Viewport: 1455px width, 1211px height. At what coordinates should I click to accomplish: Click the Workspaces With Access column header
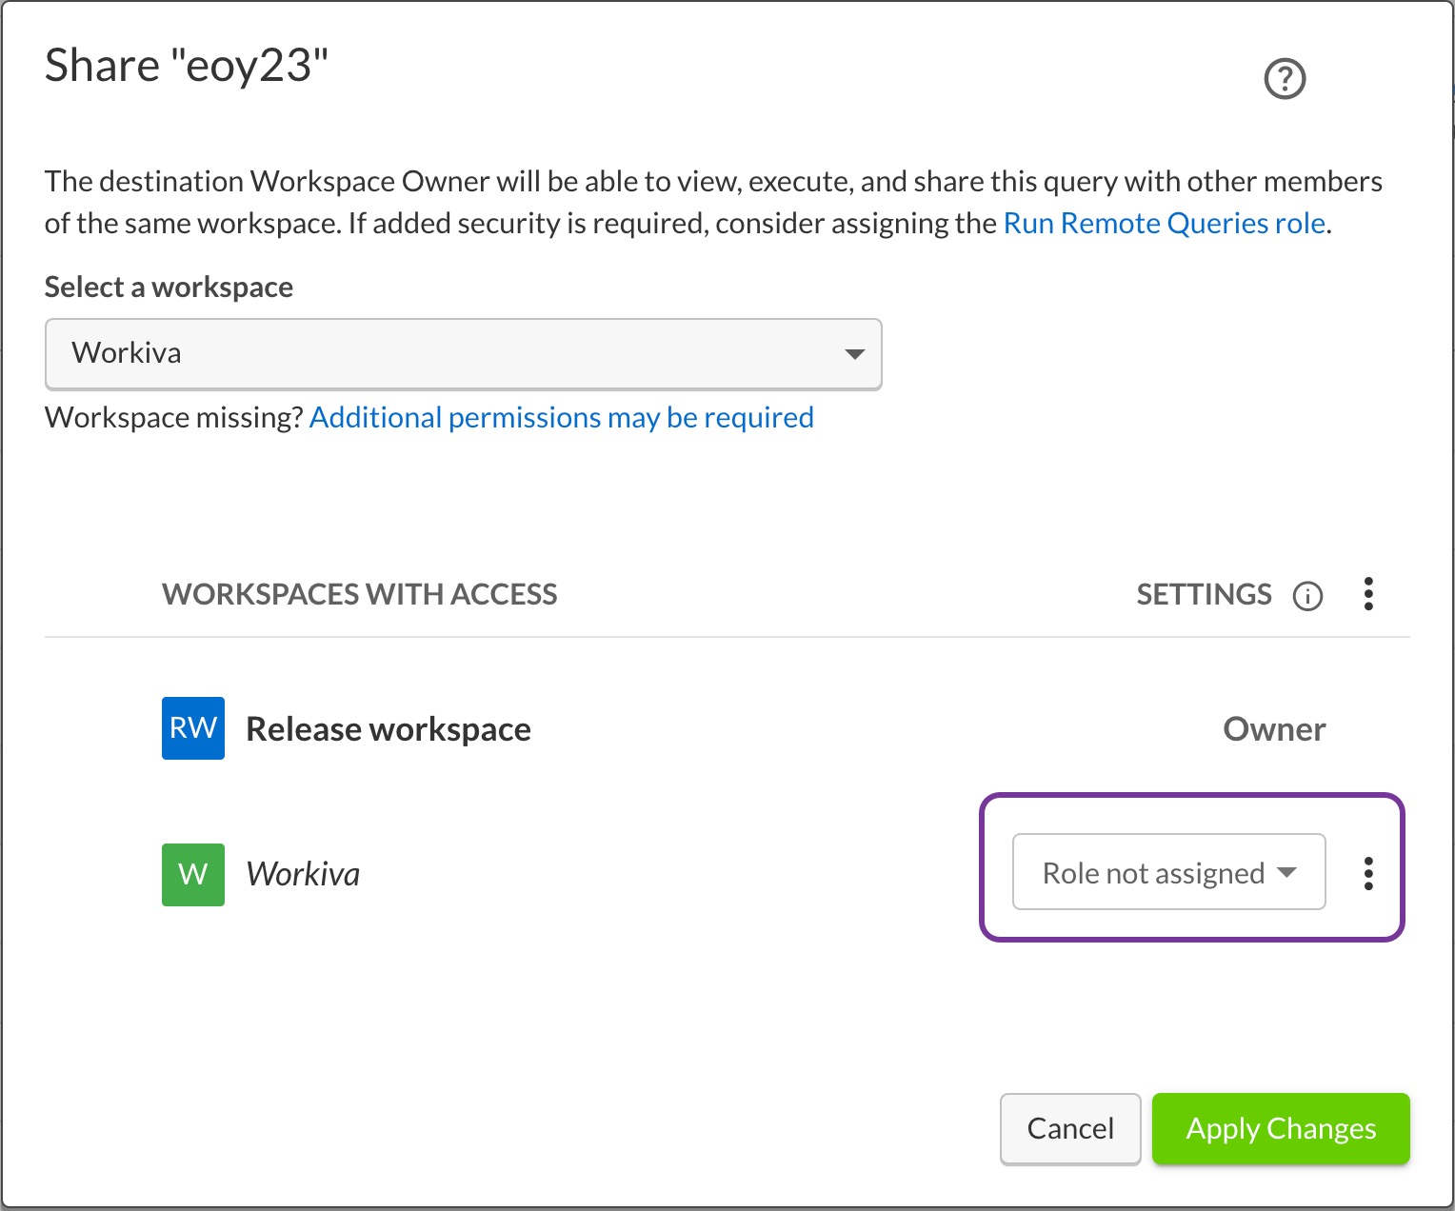(x=359, y=594)
